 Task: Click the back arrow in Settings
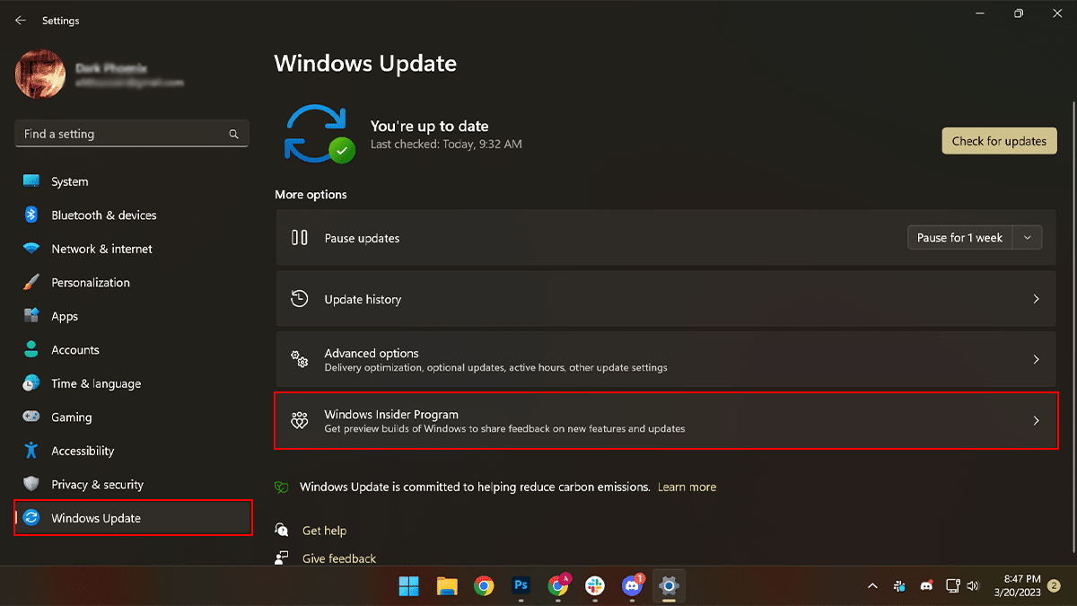pos(21,20)
